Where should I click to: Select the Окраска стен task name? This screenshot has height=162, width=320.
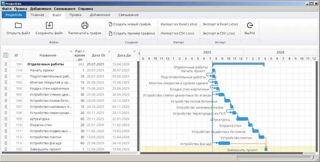(x=41, y=125)
